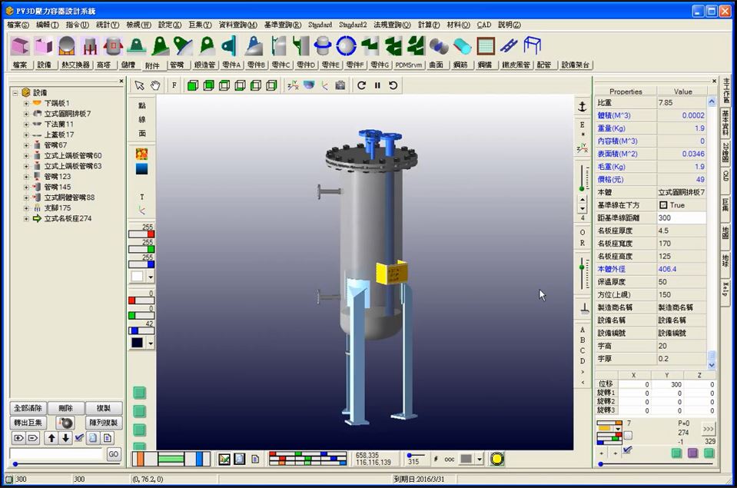Click the brown framed grid panel icon
Screen dimensions: 737x488
point(486,46)
